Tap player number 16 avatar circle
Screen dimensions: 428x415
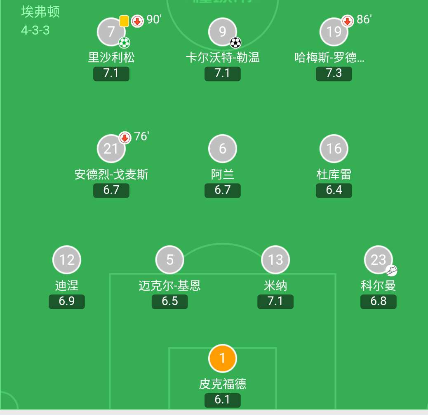(x=334, y=149)
